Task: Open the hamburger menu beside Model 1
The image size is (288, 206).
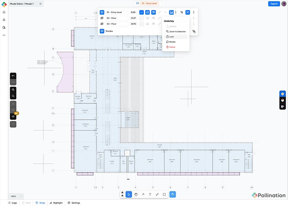Action: [x=40, y=4]
